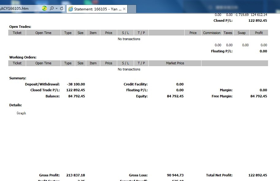
Task: Click the Deposit/Withdrawal amount -38 100.00
Action: 75,84
